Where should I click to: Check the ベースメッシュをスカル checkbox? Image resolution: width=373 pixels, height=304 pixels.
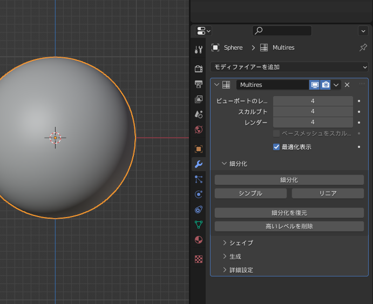coord(276,133)
